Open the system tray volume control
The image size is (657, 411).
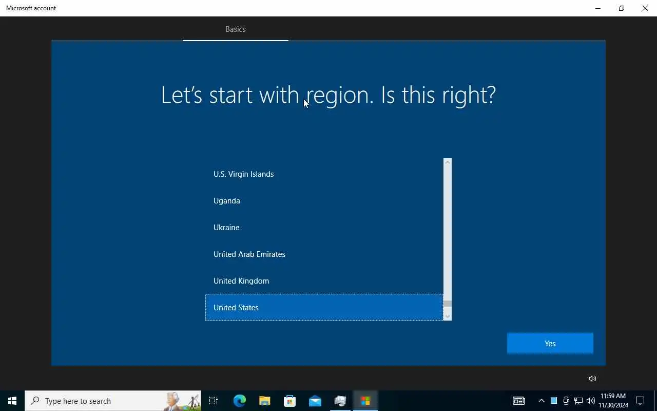[x=591, y=401]
